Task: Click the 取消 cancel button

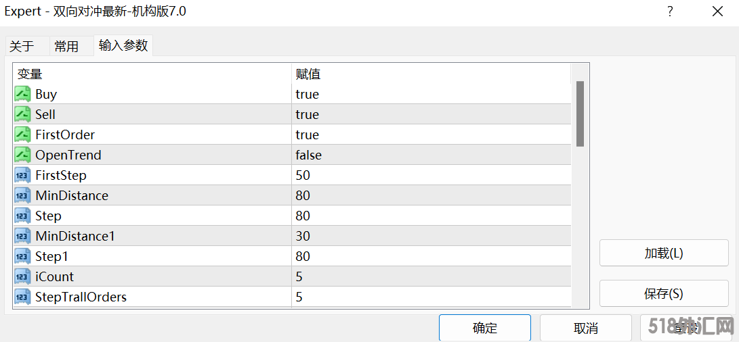Action: click(586, 328)
